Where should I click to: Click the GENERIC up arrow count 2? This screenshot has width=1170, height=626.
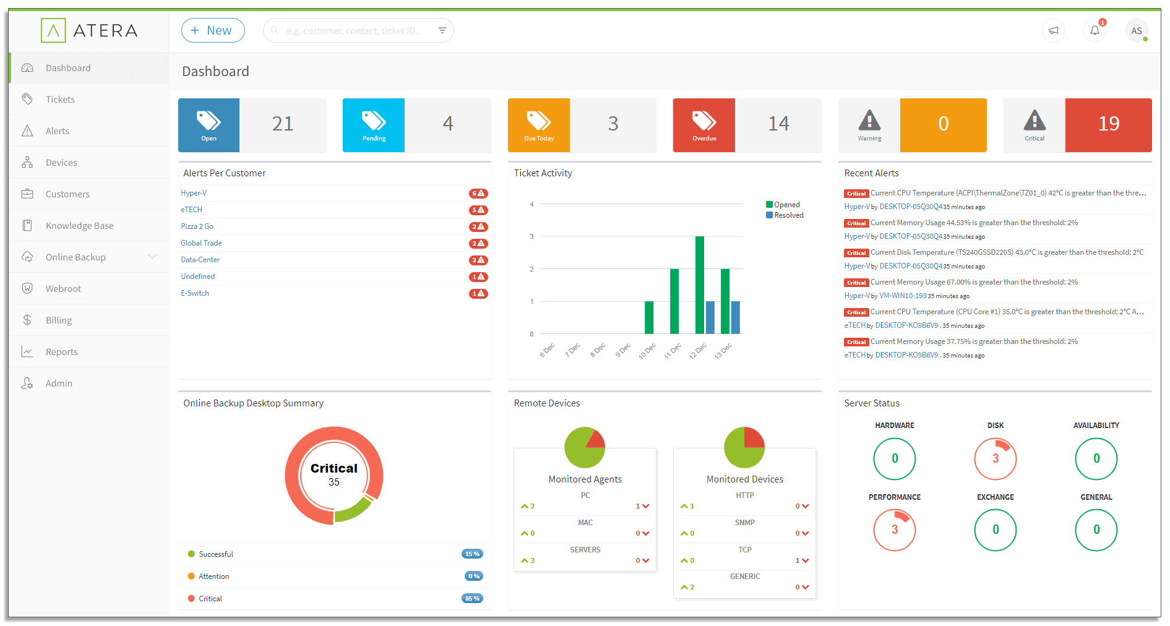point(687,587)
